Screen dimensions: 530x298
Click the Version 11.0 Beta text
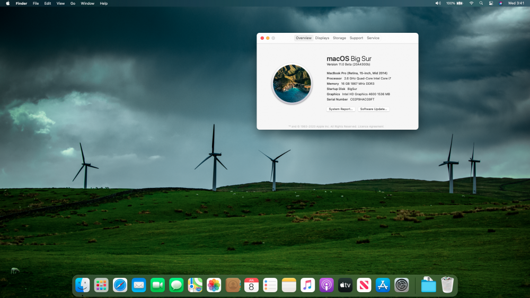pos(348,65)
